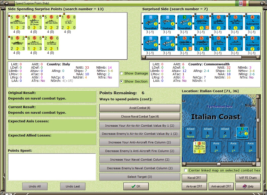
Task: Click the Allied 2 sea box
Action: 225,133
